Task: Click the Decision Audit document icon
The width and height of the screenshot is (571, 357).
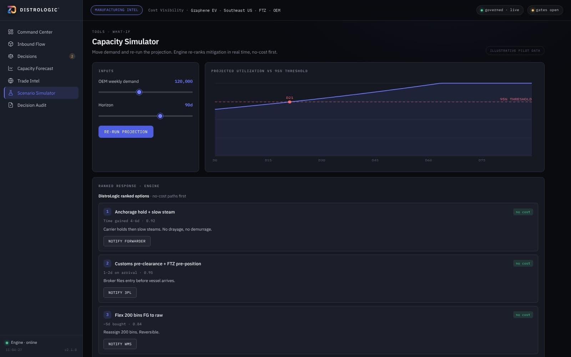Action: (x=11, y=105)
